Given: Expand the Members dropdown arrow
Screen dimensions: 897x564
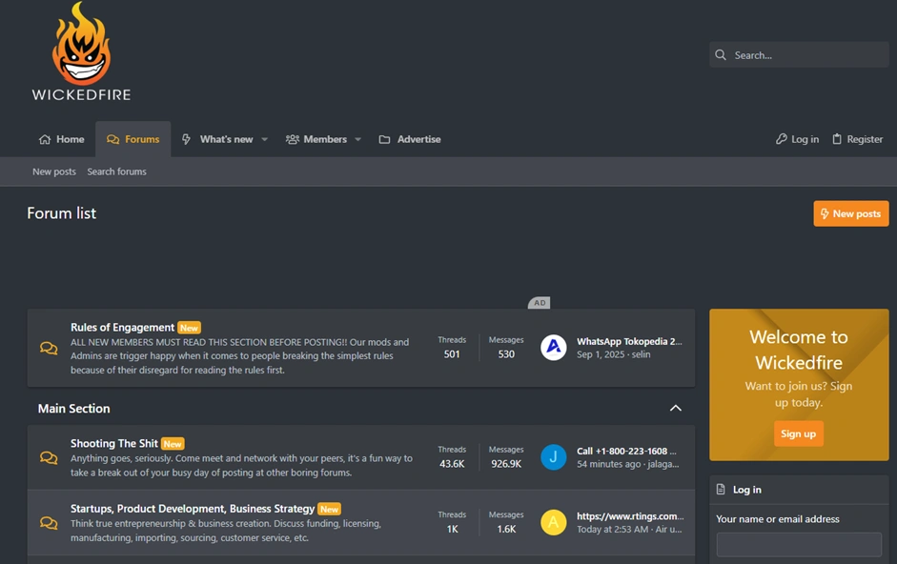Looking at the screenshot, I should tap(357, 140).
